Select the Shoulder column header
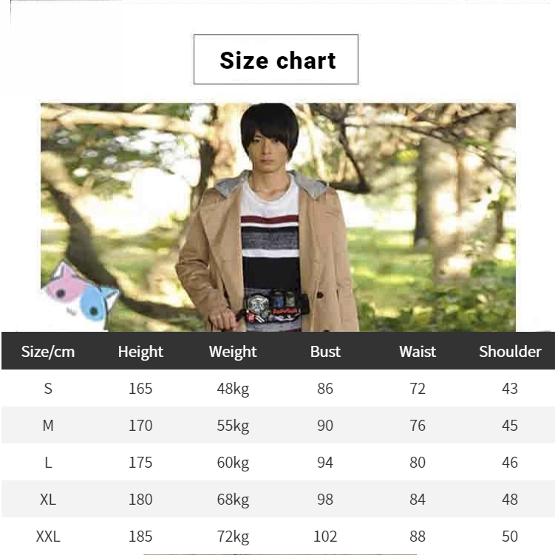Image resolution: width=555 pixels, height=555 pixels. 510,351
